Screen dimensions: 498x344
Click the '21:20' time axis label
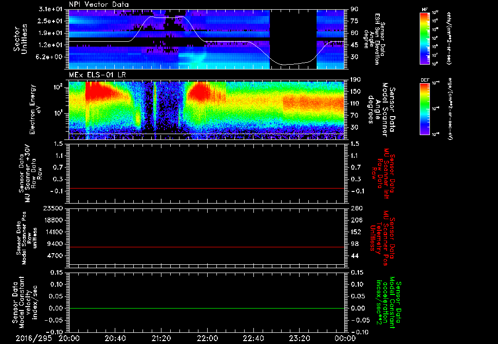(x=161, y=338)
